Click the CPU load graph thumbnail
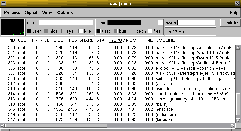The height and width of the screenshot is (131, 241). (x=13, y=27)
